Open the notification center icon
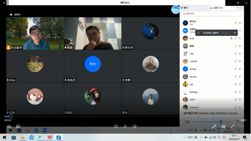251x141 pixels. [245, 138]
